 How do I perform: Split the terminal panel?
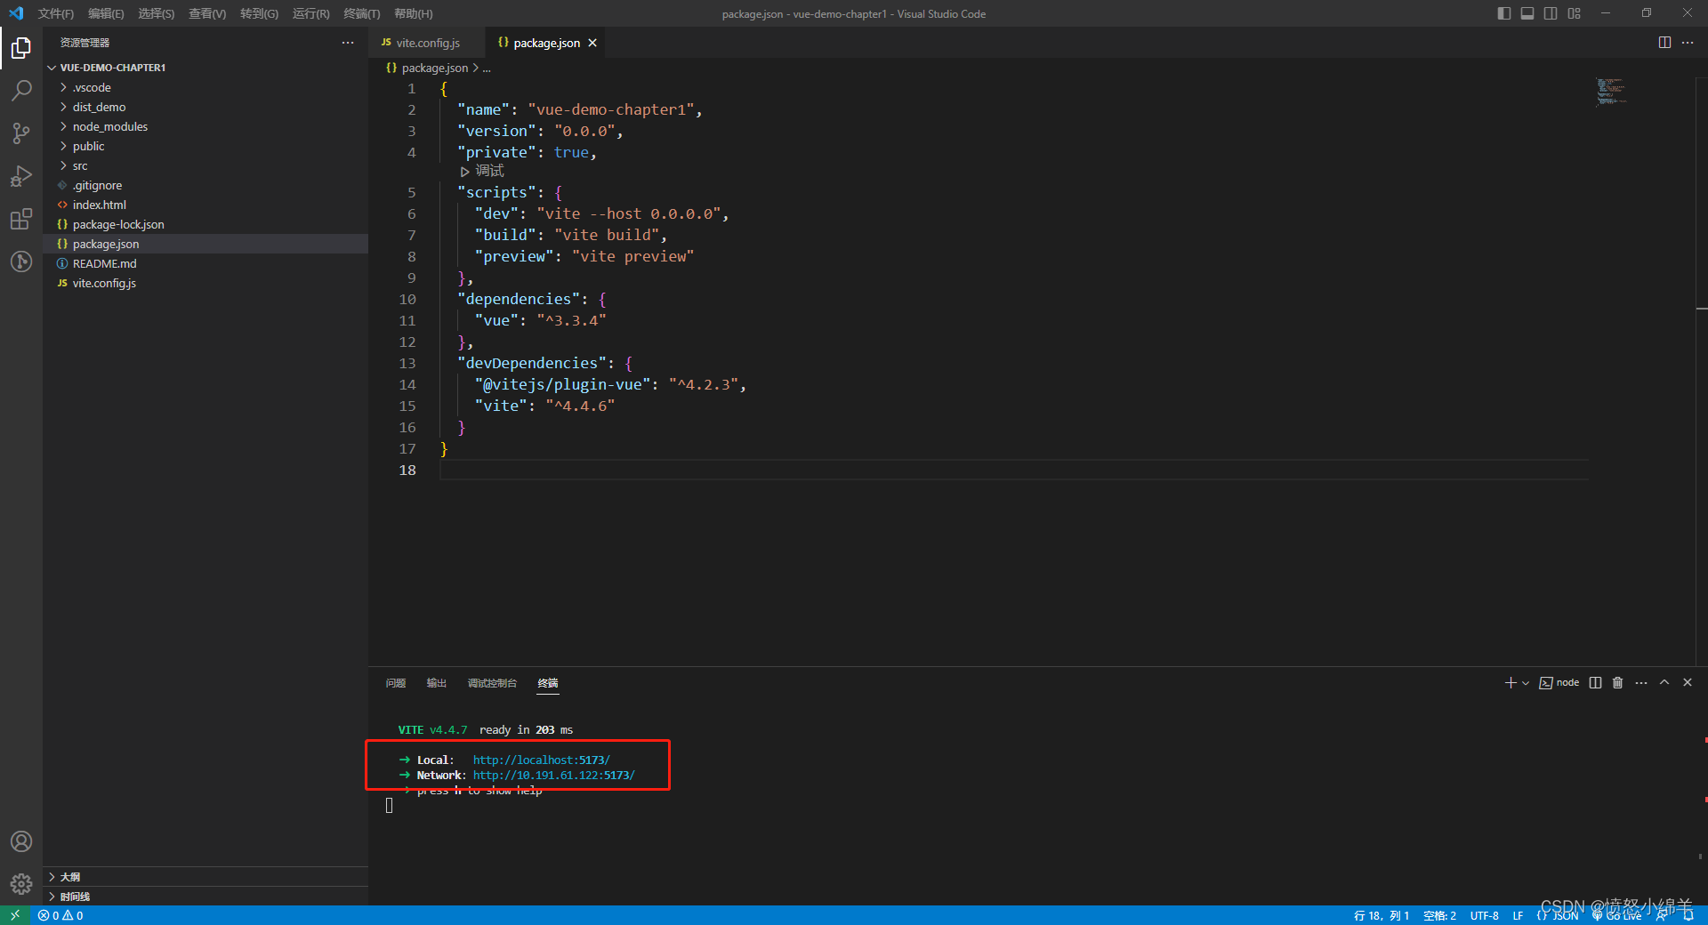[1595, 683]
